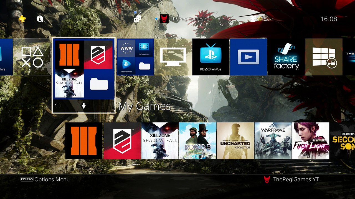This screenshot has height=199, width=355.
Task: Launch PlayStation Vue
Action: pos(211,57)
